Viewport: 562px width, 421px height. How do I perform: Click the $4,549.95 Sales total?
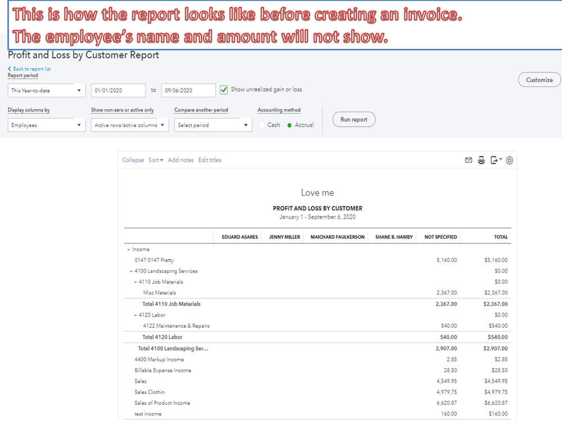tap(496, 381)
